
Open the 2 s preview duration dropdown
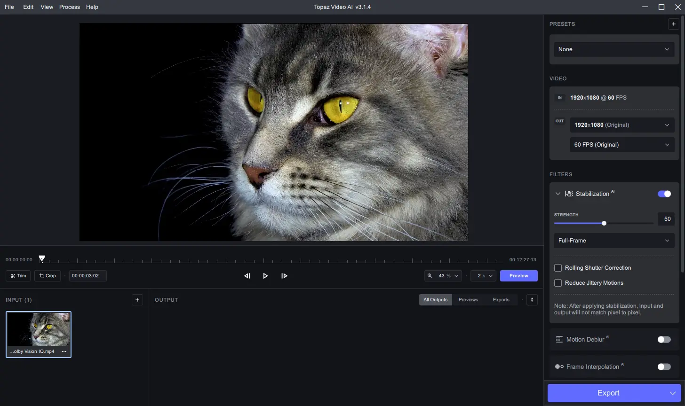tap(483, 276)
